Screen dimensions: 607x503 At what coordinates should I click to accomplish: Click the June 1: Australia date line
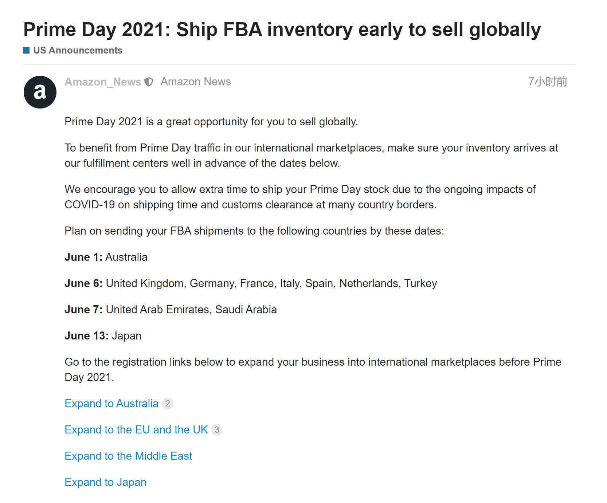106,257
